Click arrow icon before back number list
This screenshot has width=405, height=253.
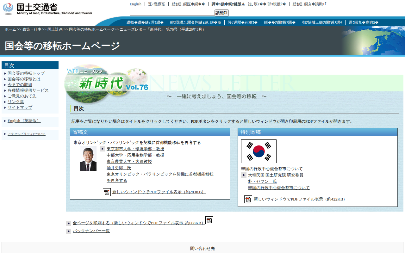68,231
